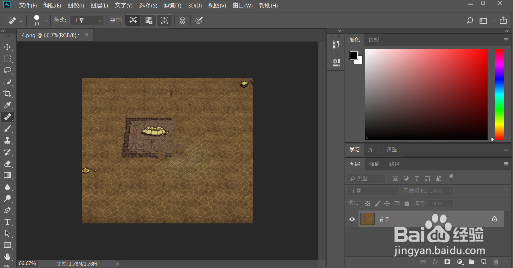
Task: Switch to the 色板 tab
Action: (x=374, y=40)
